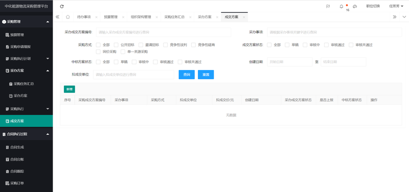
Task: Close the 组织架构管理 tab
Action: pos(157,17)
